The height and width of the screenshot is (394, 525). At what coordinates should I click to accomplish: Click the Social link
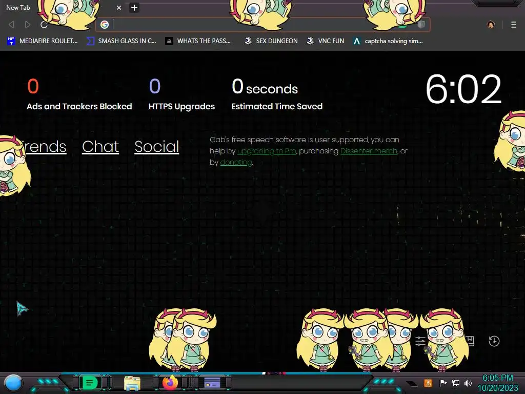click(157, 147)
